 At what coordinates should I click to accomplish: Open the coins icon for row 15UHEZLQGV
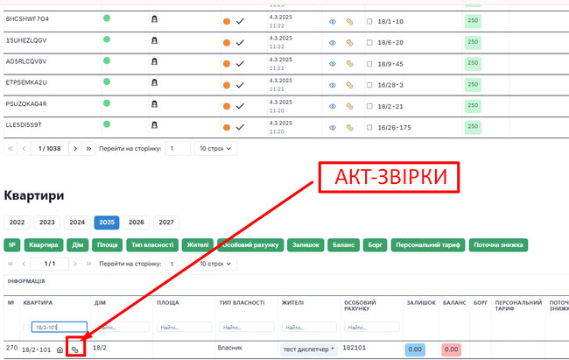[x=349, y=43]
